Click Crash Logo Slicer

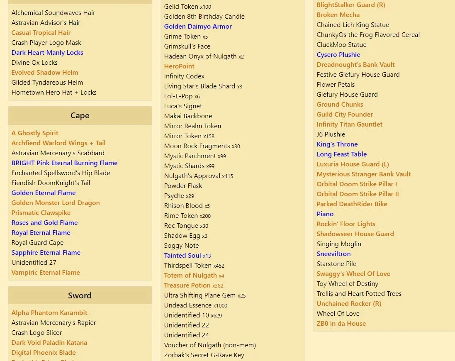[x=36, y=332]
